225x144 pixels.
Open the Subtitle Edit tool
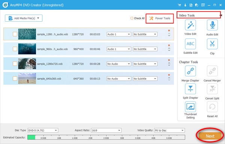pyautogui.click(x=190, y=44)
